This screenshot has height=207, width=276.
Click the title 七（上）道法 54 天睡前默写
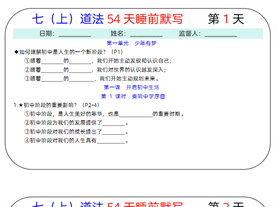click(x=108, y=18)
